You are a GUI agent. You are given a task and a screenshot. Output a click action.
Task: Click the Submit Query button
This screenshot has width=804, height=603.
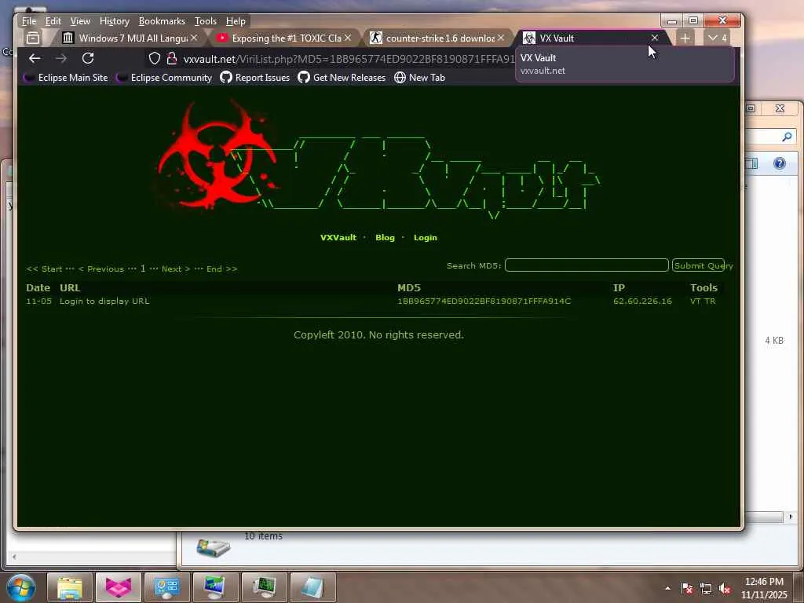pos(698,265)
